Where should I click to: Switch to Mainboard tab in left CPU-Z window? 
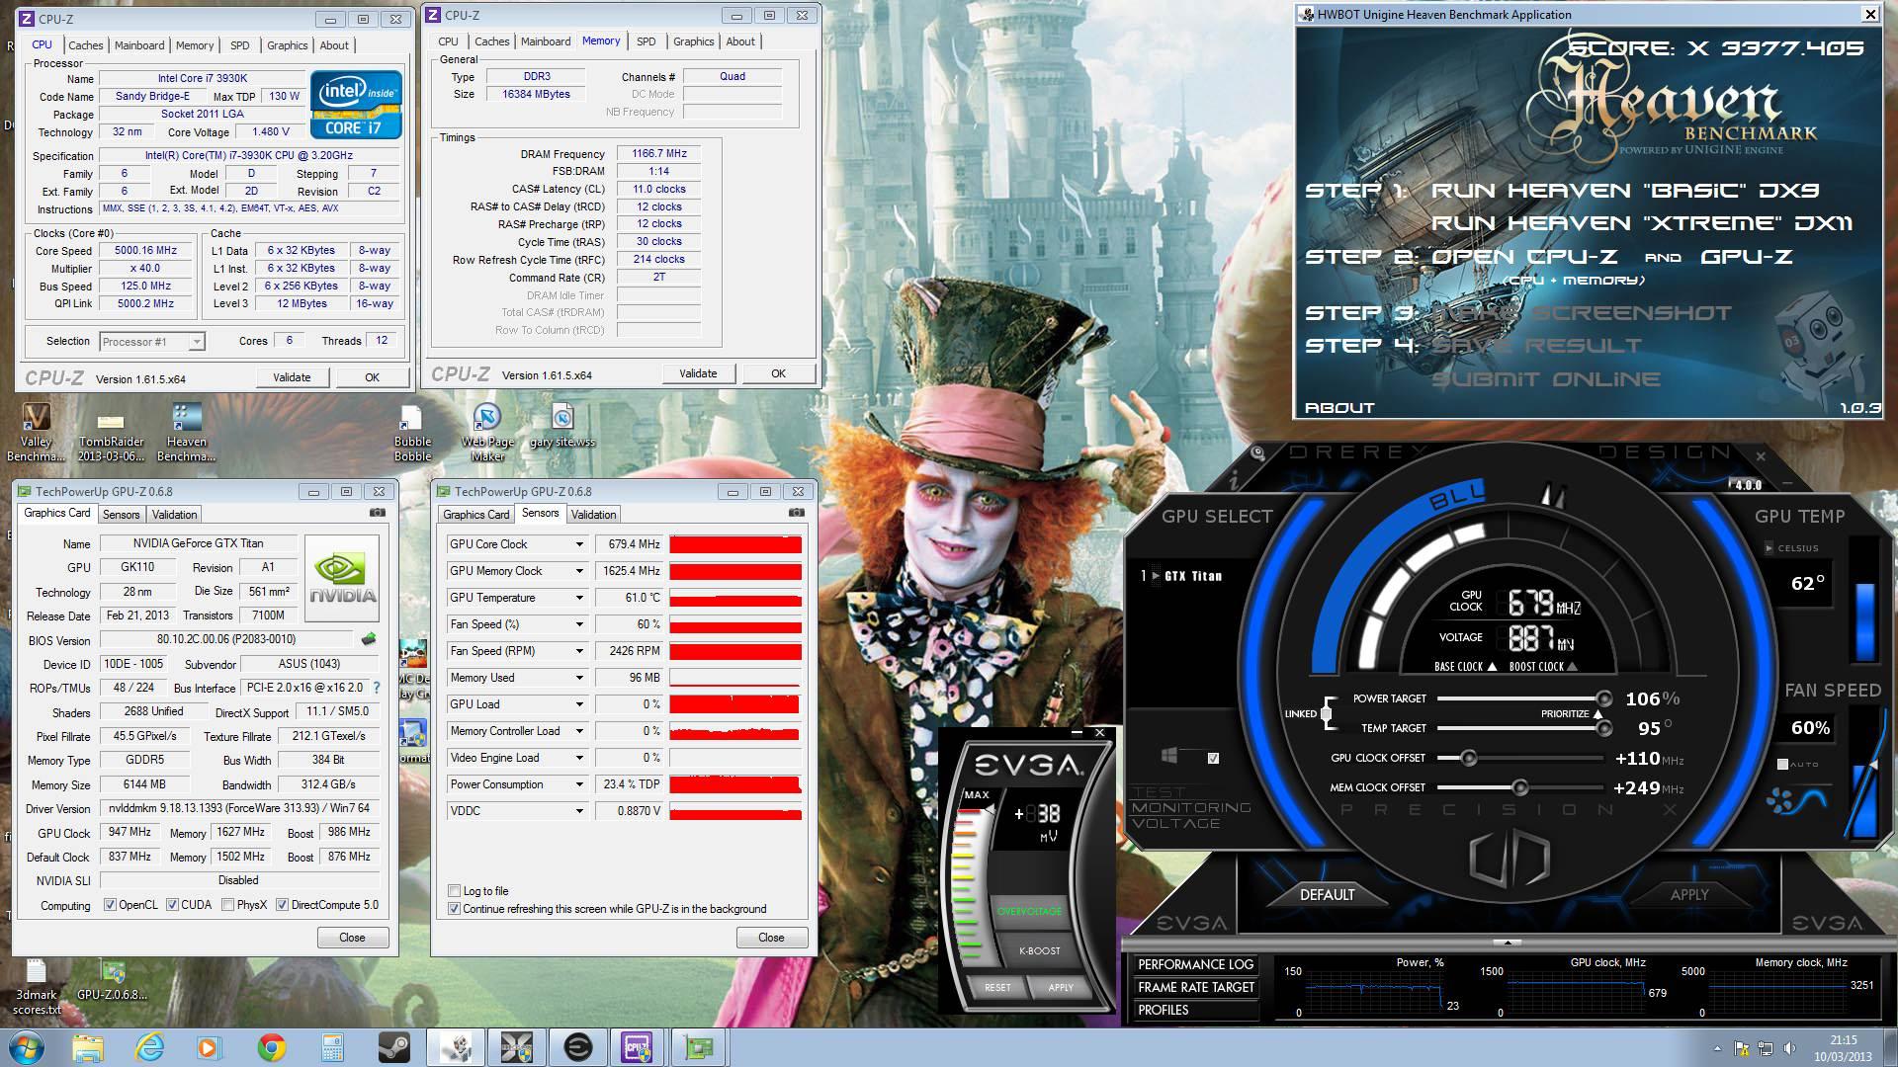pos(139,45)
